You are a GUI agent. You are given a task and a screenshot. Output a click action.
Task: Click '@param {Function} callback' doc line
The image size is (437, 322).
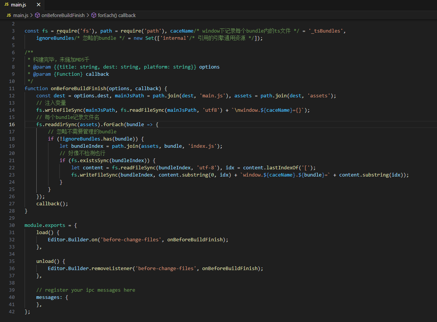[71, 74]
